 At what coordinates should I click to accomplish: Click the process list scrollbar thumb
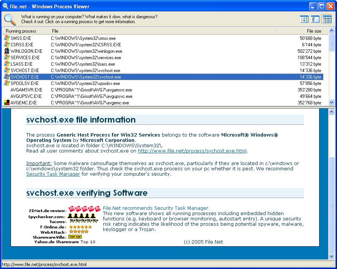coord(331,42)
